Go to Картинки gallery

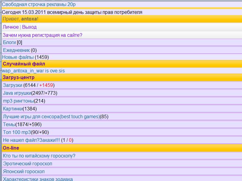coord(13,109)
